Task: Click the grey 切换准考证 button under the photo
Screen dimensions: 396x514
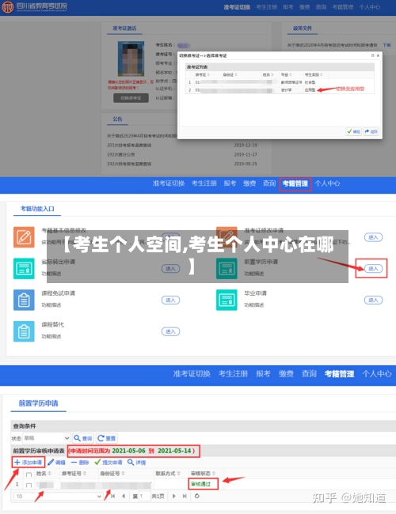Action: (x=131, y=98)
